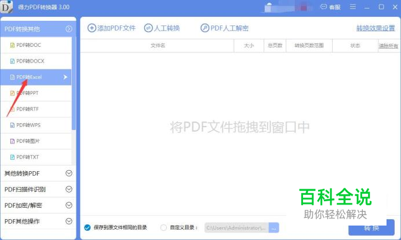Select PDF转TXT conversion option

click(36, 157)
